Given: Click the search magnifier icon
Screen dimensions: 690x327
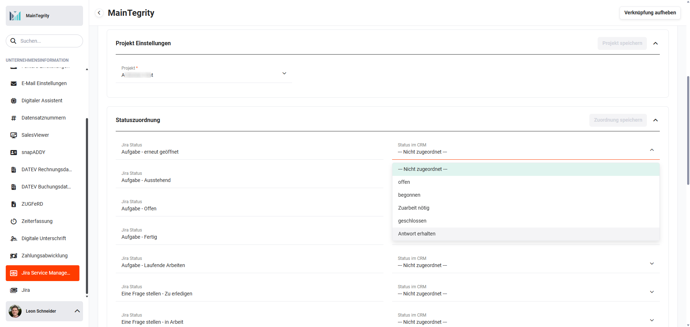Looking at the screenshot, I should tap(13, 41).
